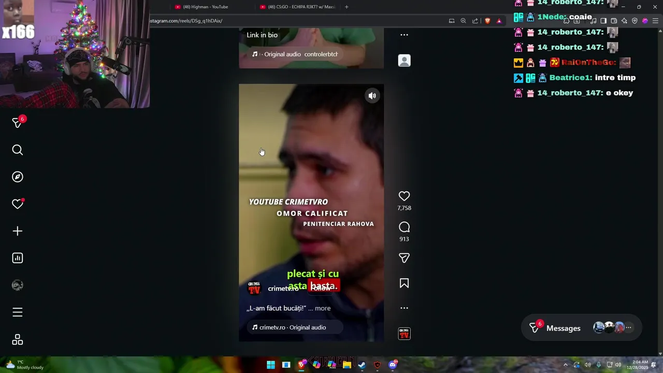Like the crimetv.ro reel
Screen dimensions: 663x373
click(404, 196)
